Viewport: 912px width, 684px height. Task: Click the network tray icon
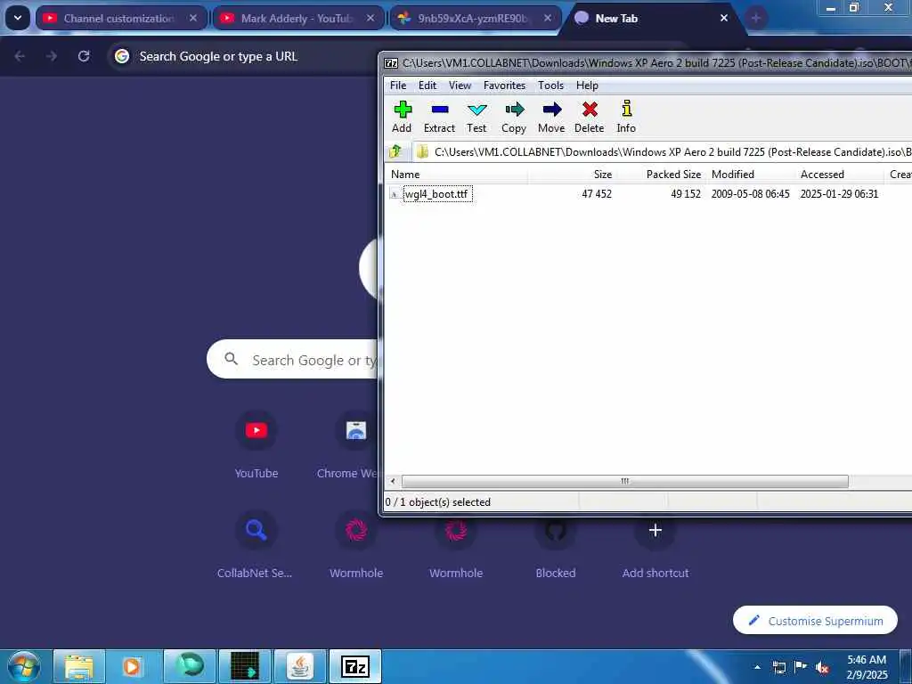[778, 668]
